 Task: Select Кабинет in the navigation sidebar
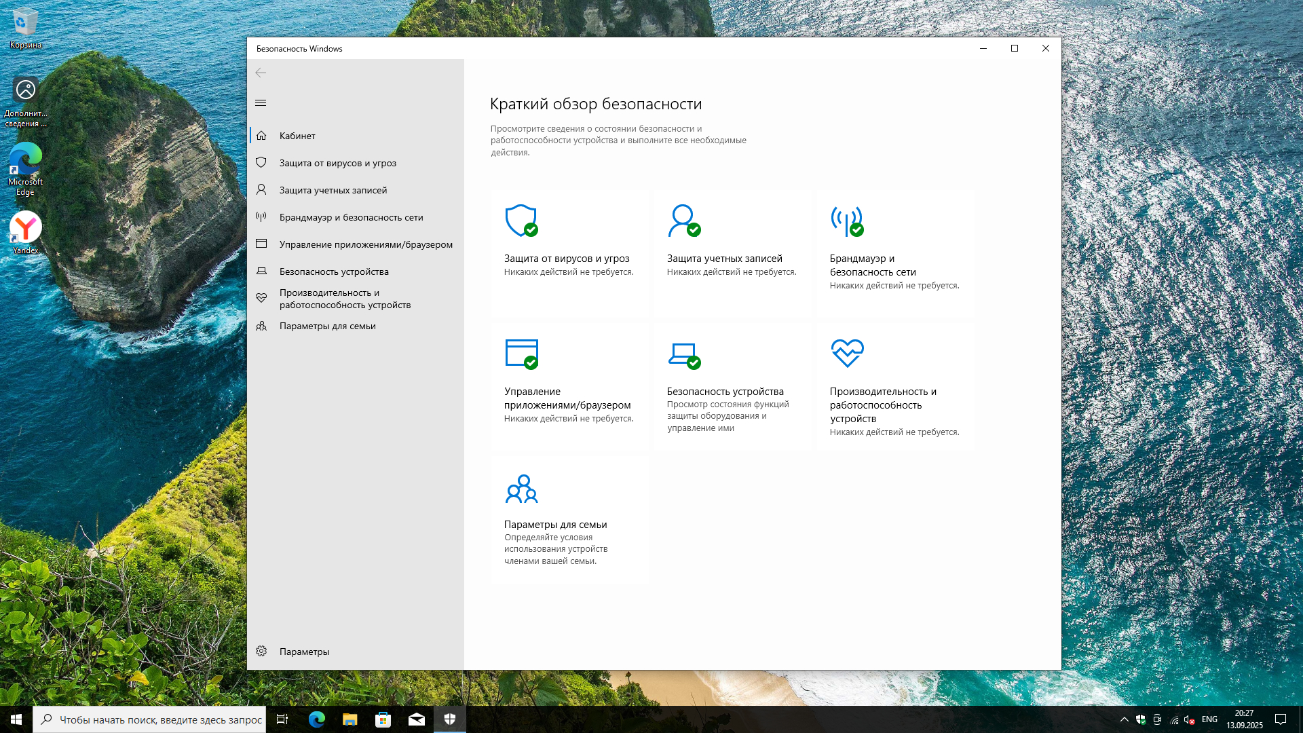[297, 136]
